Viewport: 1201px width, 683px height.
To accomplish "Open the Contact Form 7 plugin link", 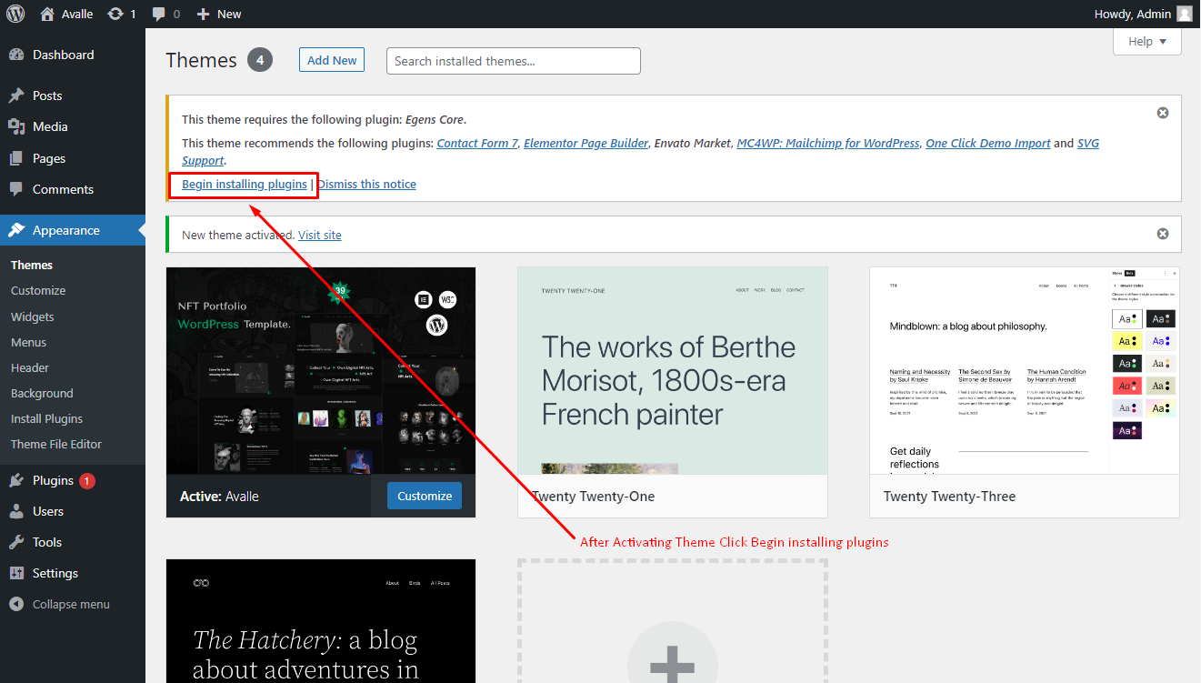I will point(477,143).
